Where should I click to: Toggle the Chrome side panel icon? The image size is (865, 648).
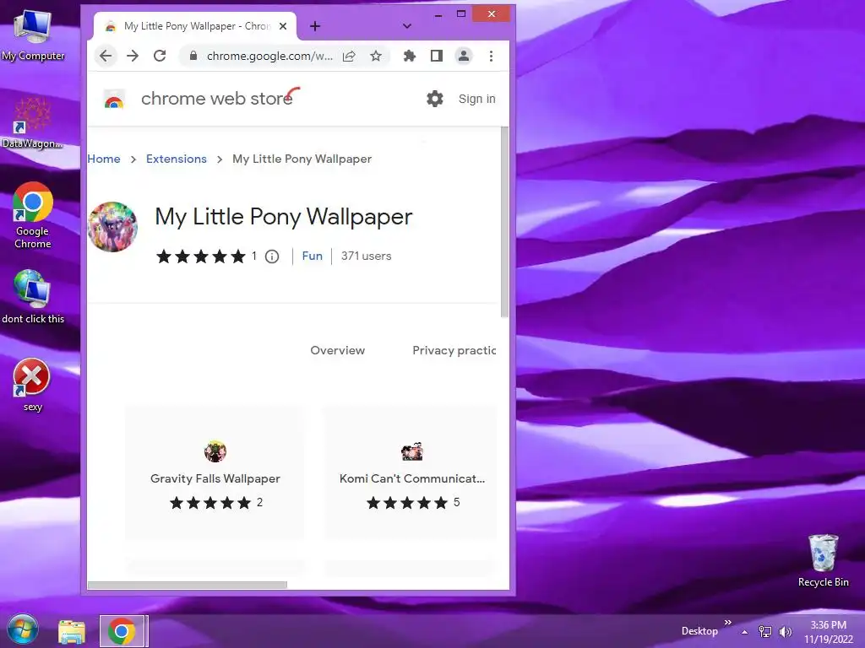coord(437,56)
